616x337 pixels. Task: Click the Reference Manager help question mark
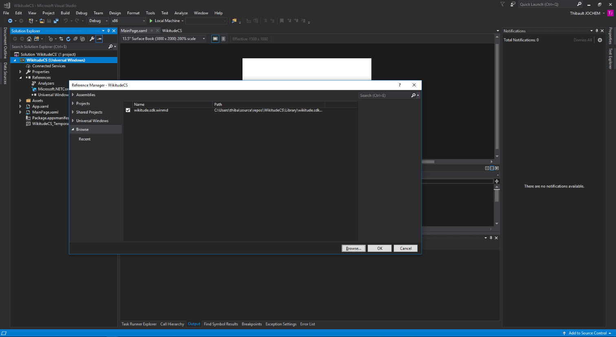coord(400,85)
